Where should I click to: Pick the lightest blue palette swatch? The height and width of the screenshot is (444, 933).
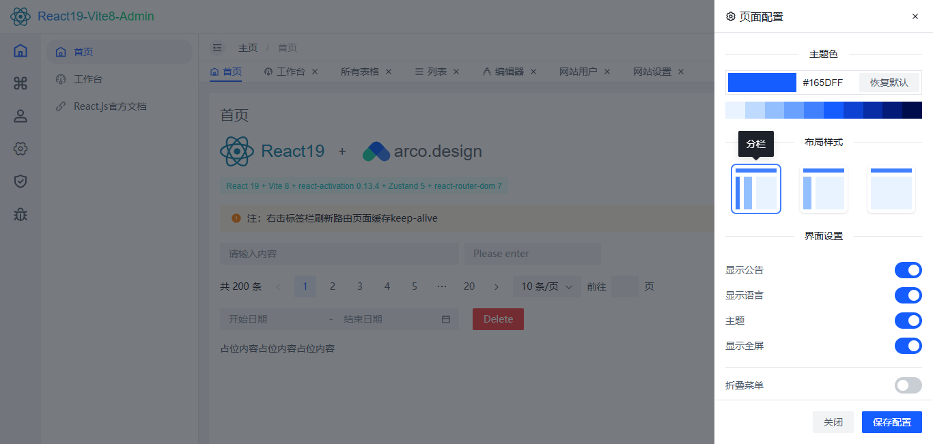pos(735,110)
